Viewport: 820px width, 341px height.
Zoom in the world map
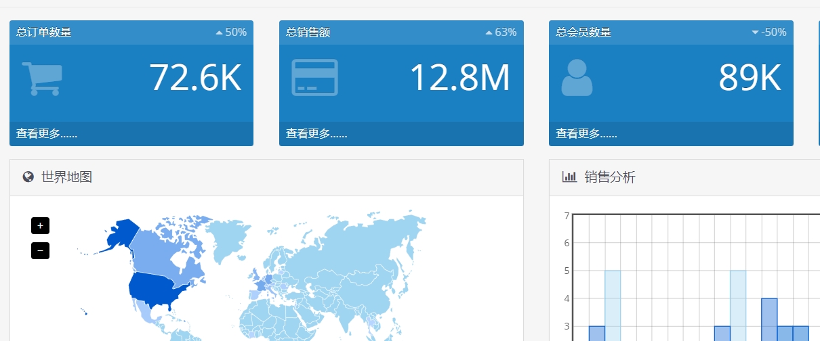pos(40,226)
